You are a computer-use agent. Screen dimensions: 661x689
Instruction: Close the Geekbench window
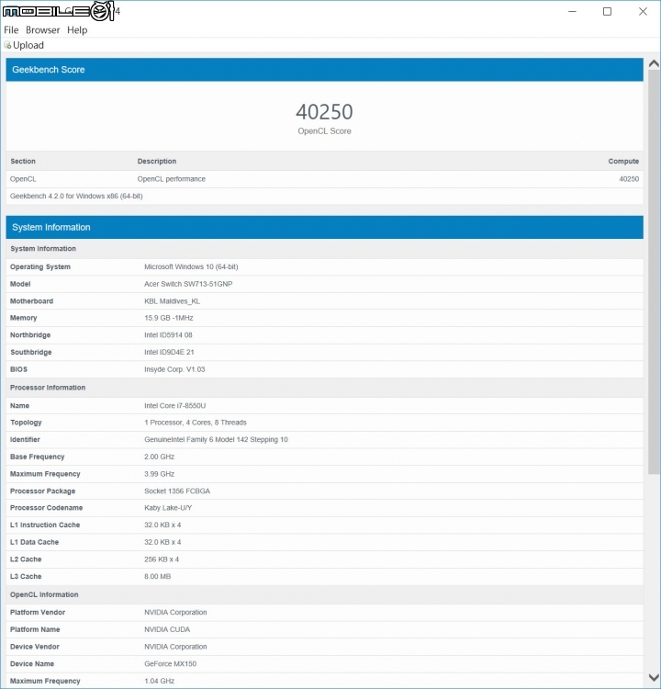(643, 11)
